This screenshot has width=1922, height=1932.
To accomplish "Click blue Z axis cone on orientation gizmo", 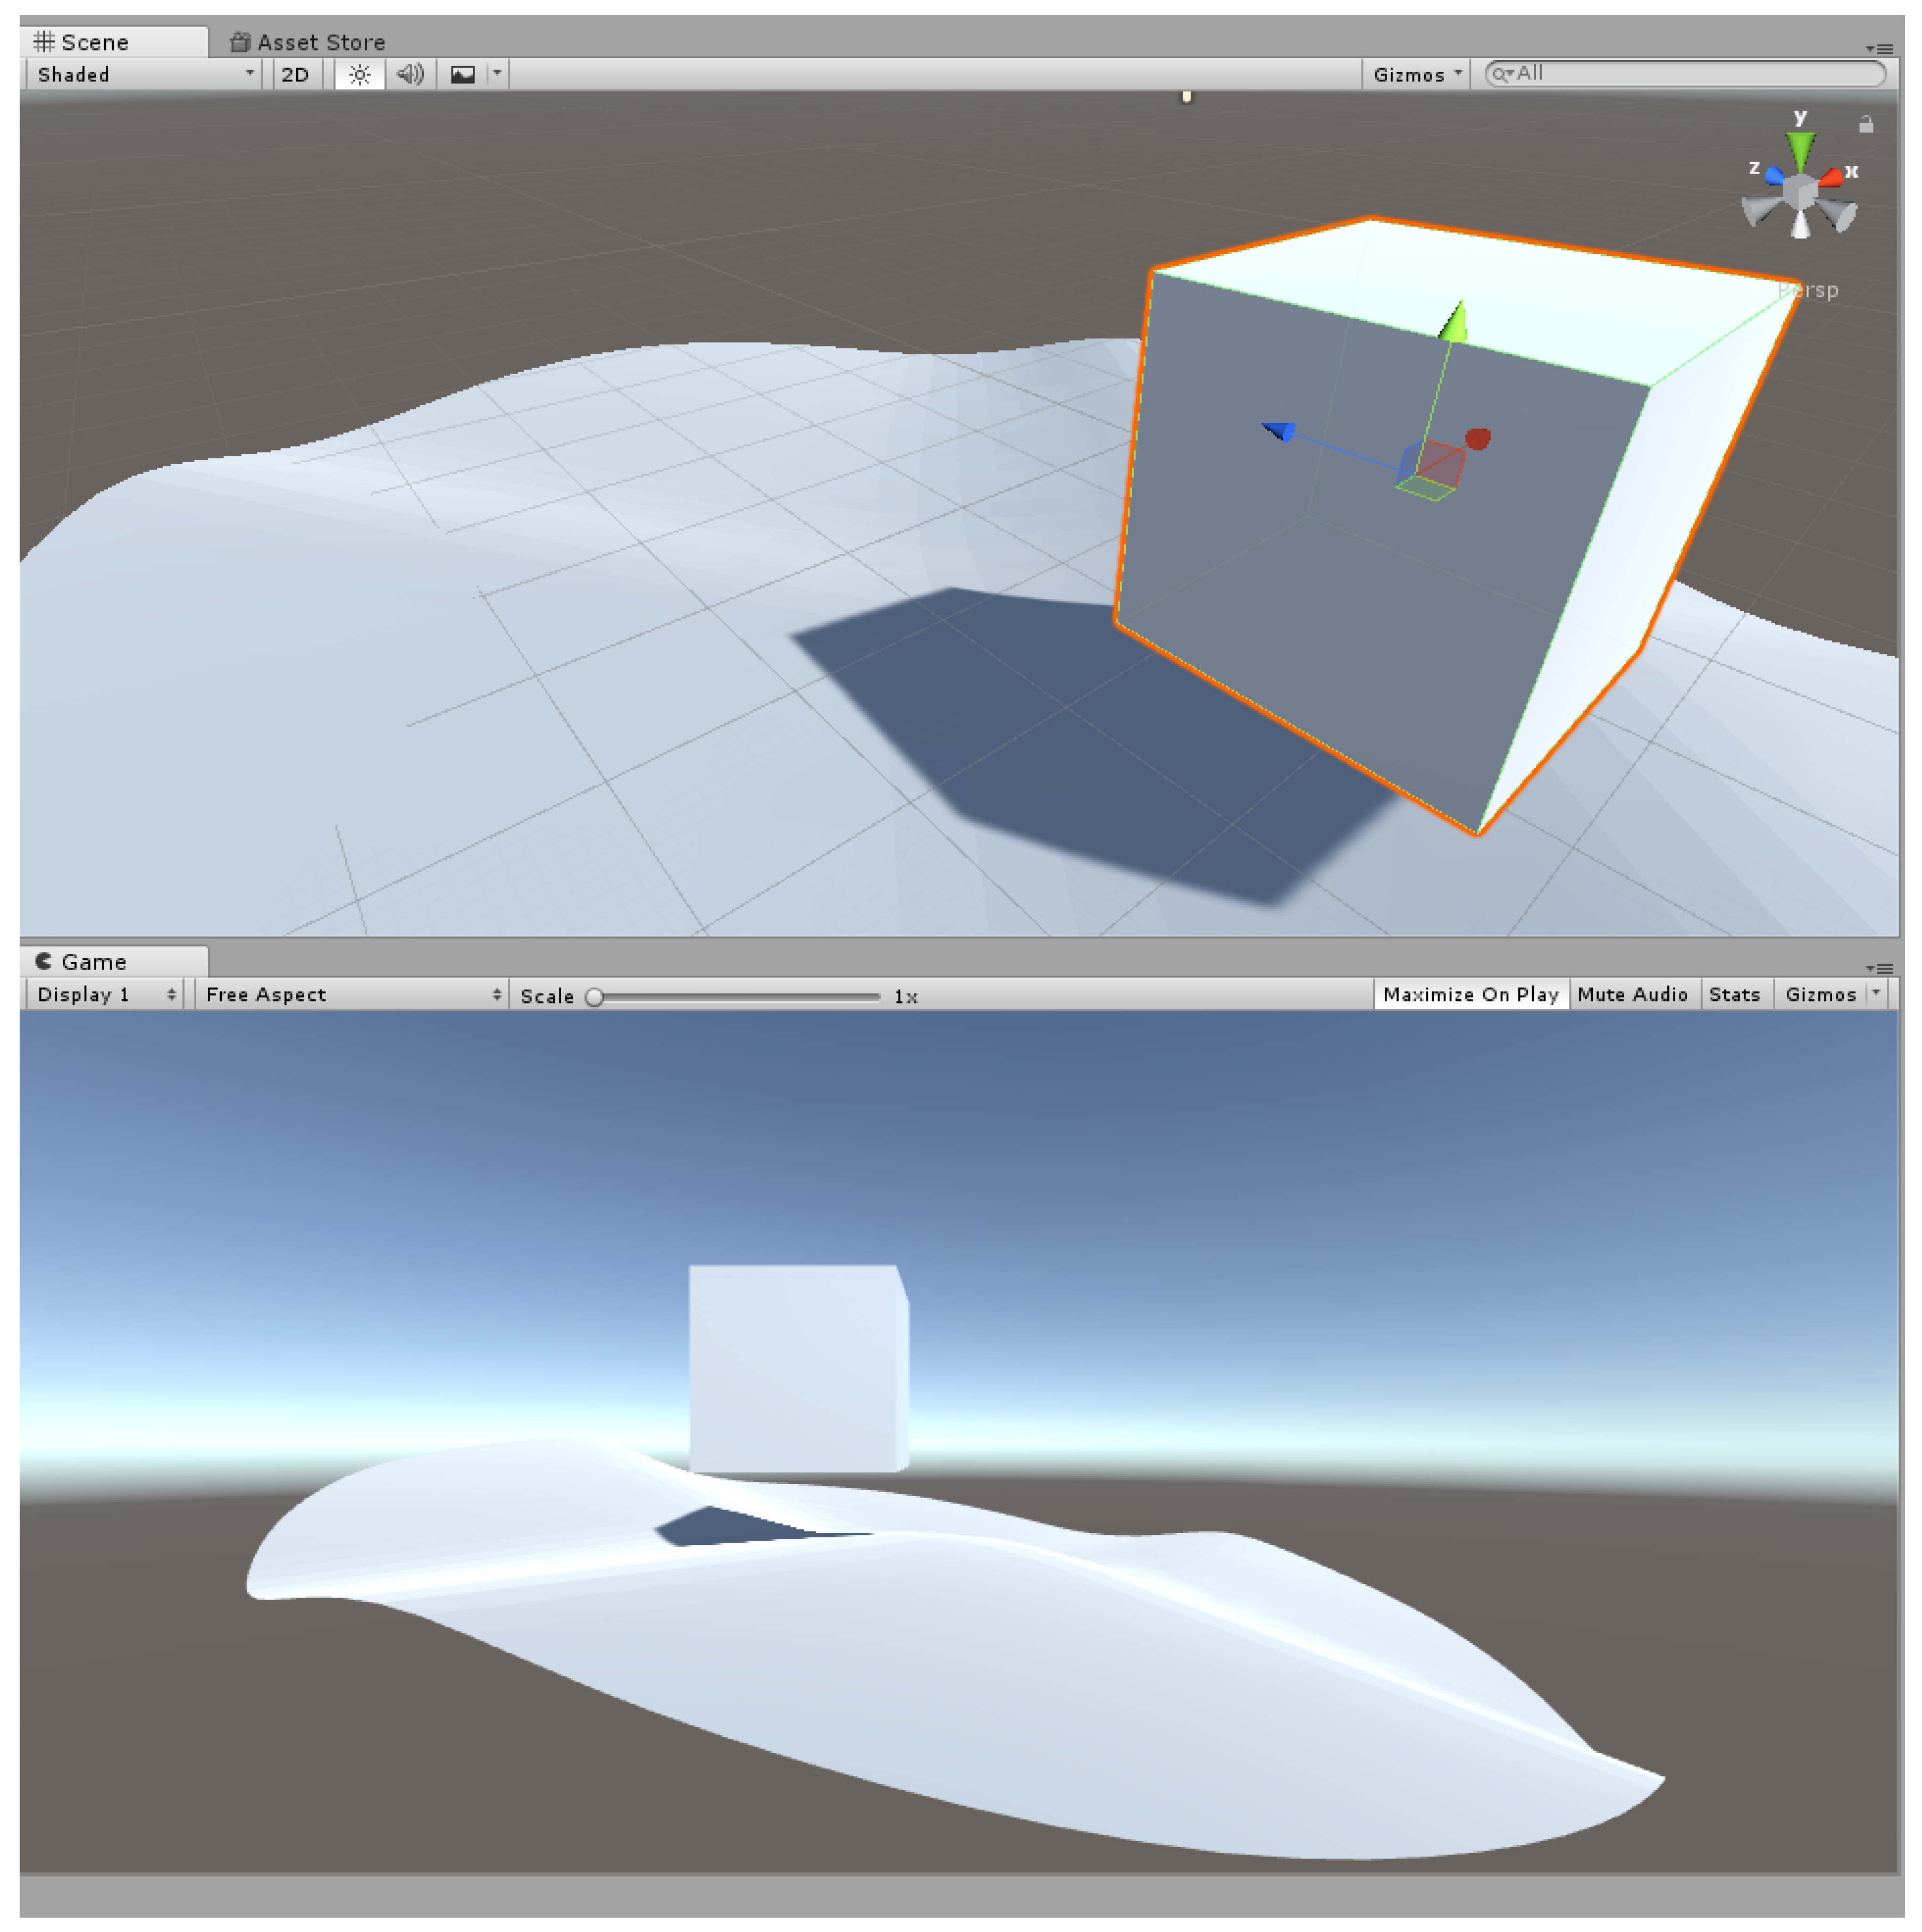I will point(1774,177).
